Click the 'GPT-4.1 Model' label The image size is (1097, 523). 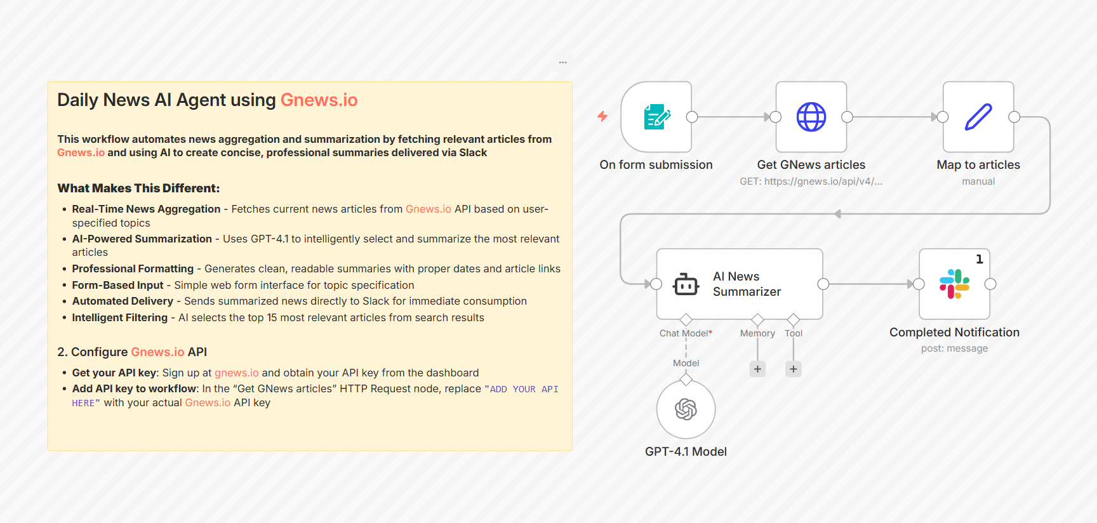[x=686, y=451]
